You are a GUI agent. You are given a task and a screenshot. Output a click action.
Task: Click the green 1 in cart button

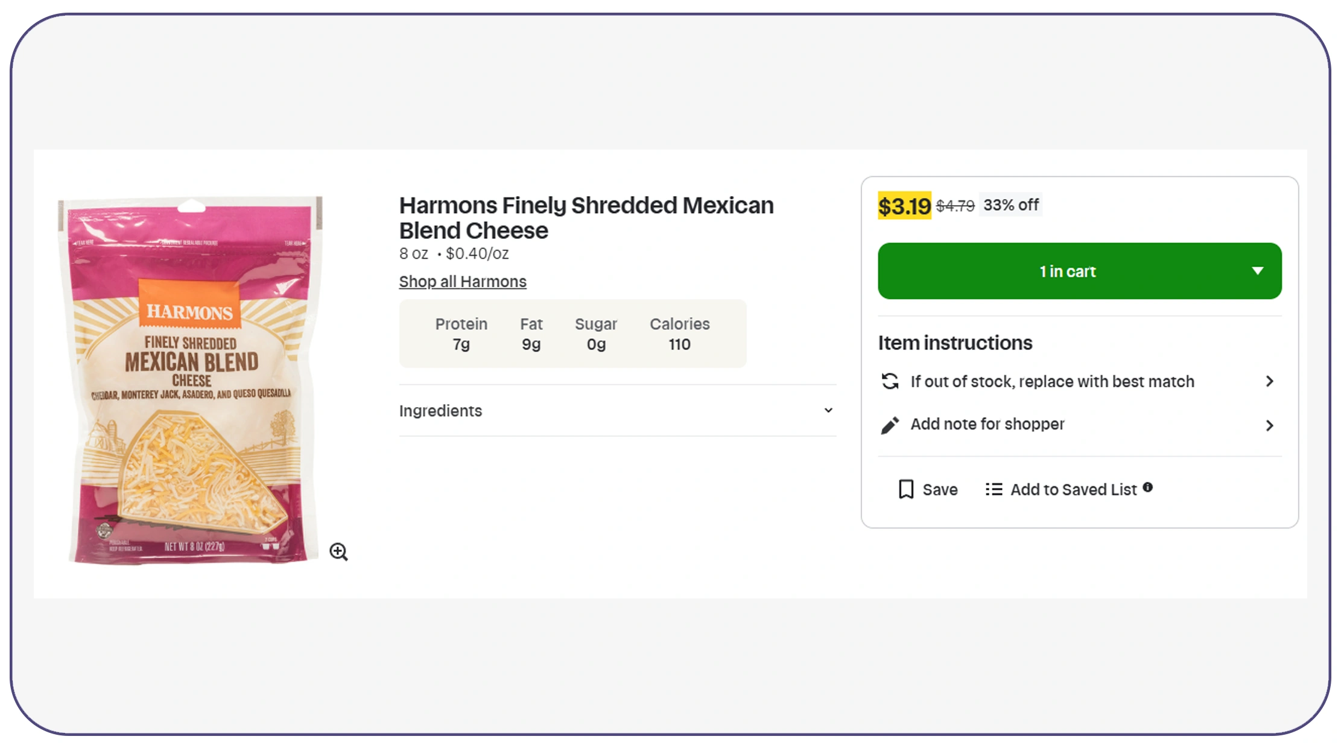click(x=1067, y=271)
